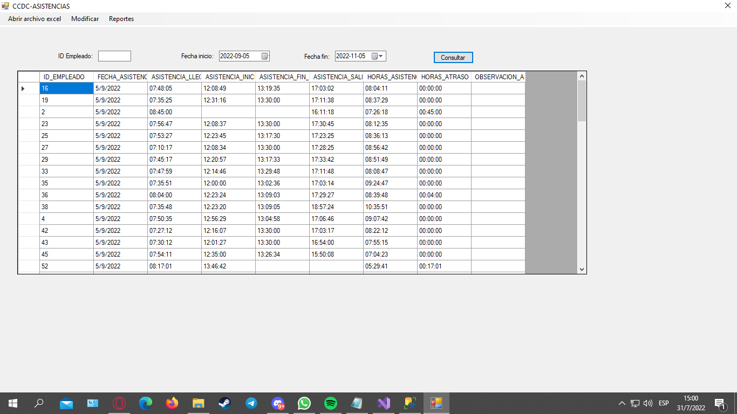Click the grid vertical scrollbar thumb
This screenshot has width=737, height=414.
tap(582, 101)
